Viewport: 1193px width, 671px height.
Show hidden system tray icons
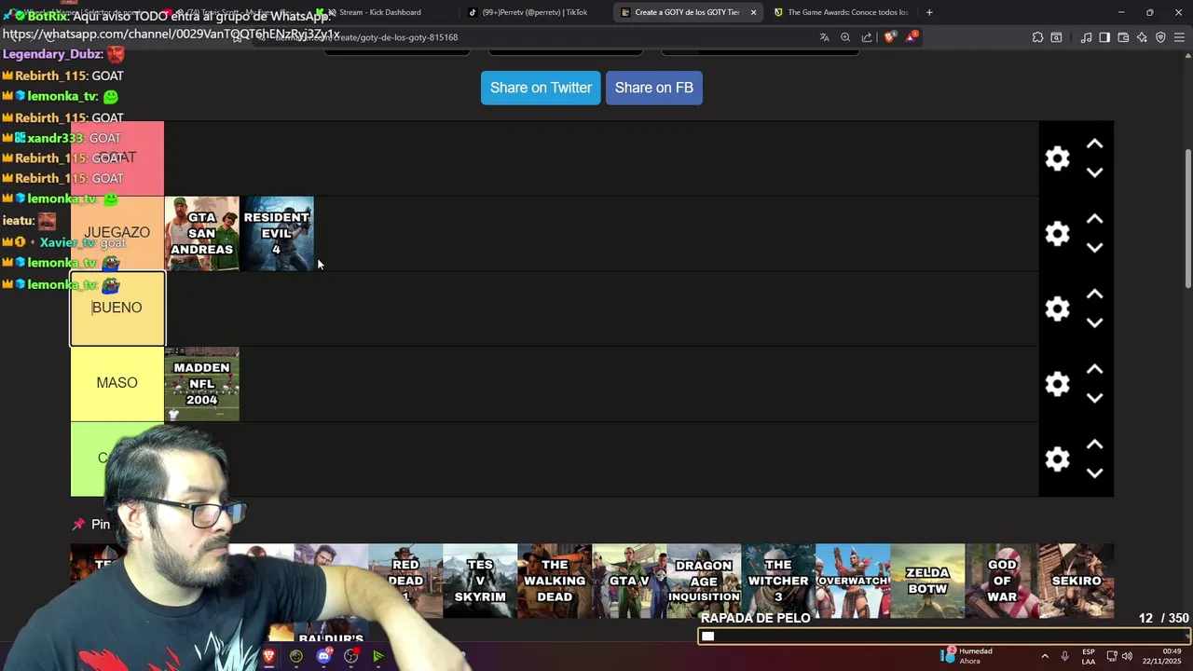pos(1045,656)
